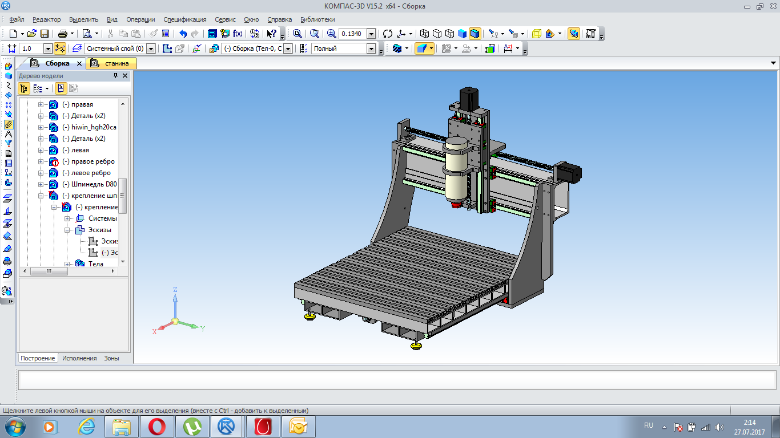
Task: Click the Open file folder icon
Action: [x=32, y=34]
